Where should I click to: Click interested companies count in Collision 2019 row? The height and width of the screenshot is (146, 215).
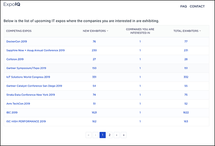(x=140, y=59)
